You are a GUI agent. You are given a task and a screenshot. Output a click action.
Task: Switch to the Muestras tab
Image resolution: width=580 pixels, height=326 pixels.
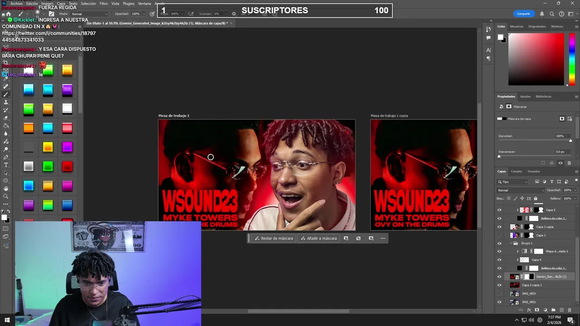tap(517, 26)
